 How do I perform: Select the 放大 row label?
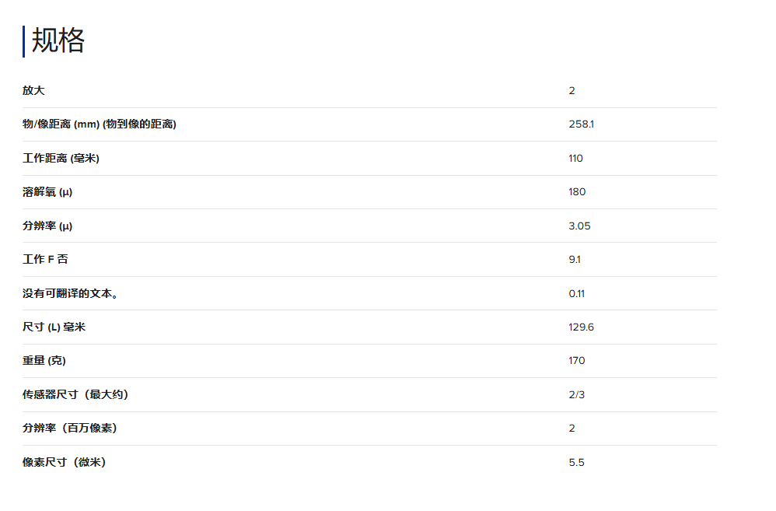click(x=33, y=90)
